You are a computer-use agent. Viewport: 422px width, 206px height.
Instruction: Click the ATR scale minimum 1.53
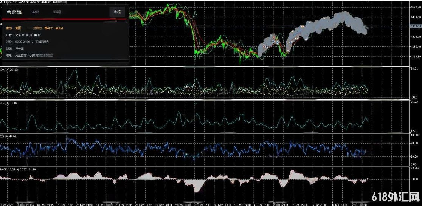click(414, 131)
